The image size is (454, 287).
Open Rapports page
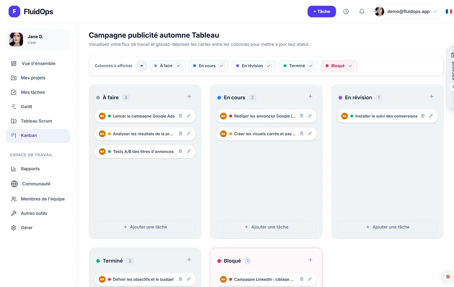pyautogui.click(x=38, y=169)
